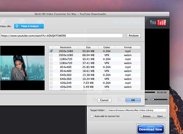Check the 854x480 H.264 mp4 checkbox

point(51,67)
